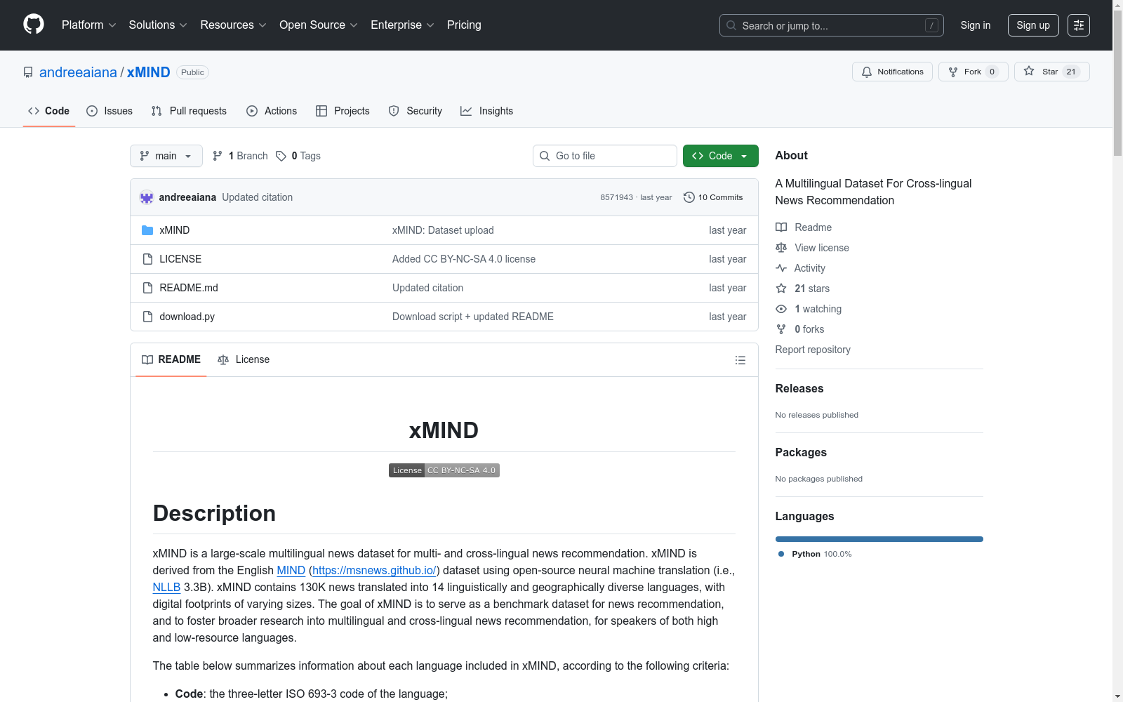Screen dimensions: 1123x702
Task: View the 0 Tags link
Action: [298, 156]
